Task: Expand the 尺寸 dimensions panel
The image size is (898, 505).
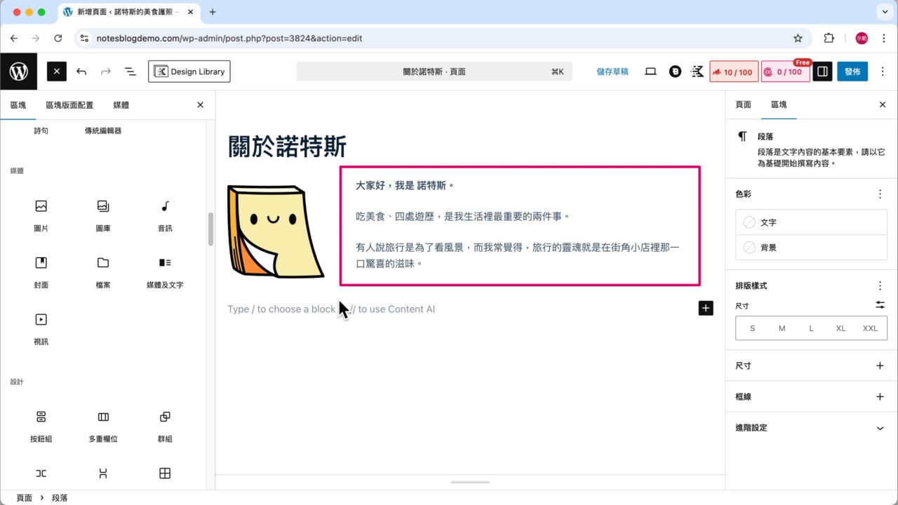Action: [880, 365]
